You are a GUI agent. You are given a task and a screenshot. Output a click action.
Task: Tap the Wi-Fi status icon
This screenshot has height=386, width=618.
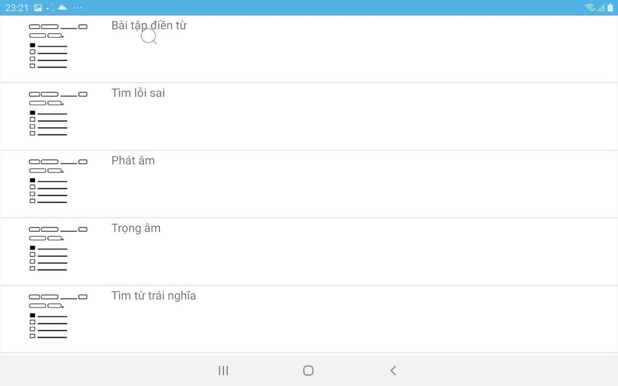590,8
